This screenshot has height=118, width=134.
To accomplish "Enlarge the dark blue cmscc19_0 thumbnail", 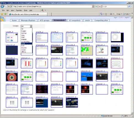I will [x=12, y=50].
